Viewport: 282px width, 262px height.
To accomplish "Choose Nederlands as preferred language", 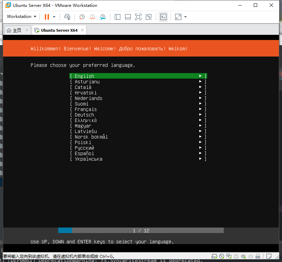I will (138, 98).
